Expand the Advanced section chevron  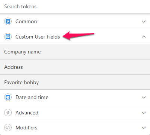[x=144, y=113]
